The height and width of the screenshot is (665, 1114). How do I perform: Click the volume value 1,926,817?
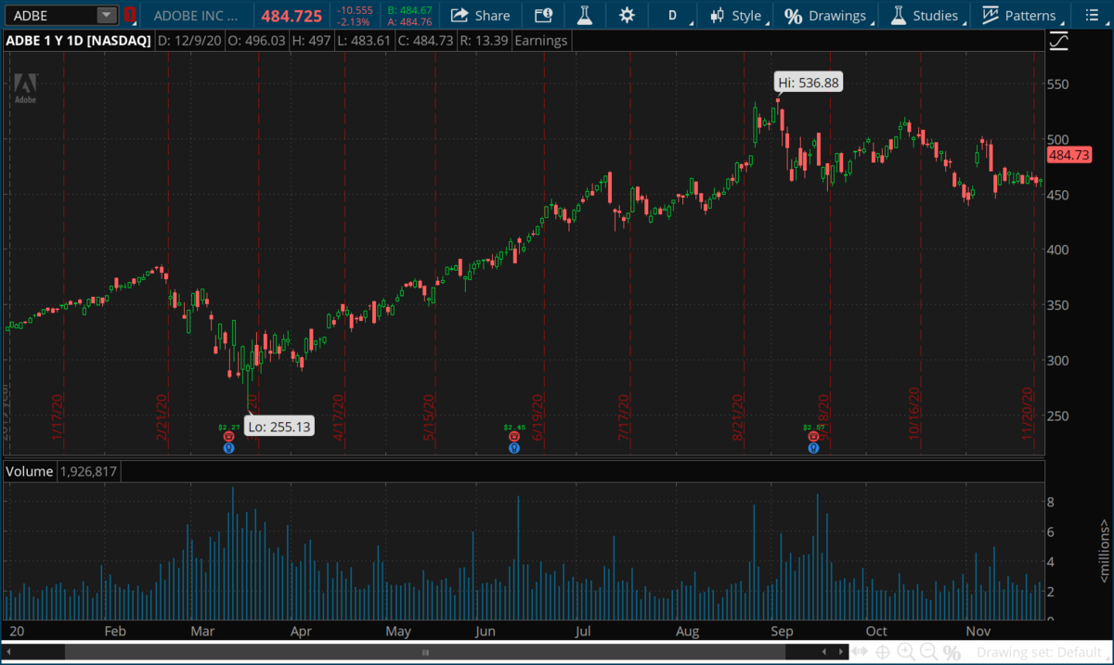[x=90, y=471]
